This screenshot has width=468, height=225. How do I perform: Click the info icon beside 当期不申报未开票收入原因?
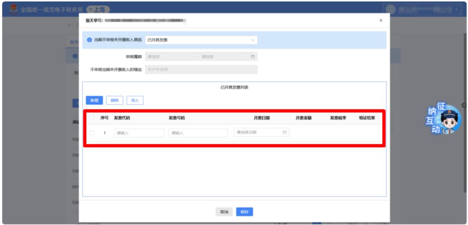(89, 40)
